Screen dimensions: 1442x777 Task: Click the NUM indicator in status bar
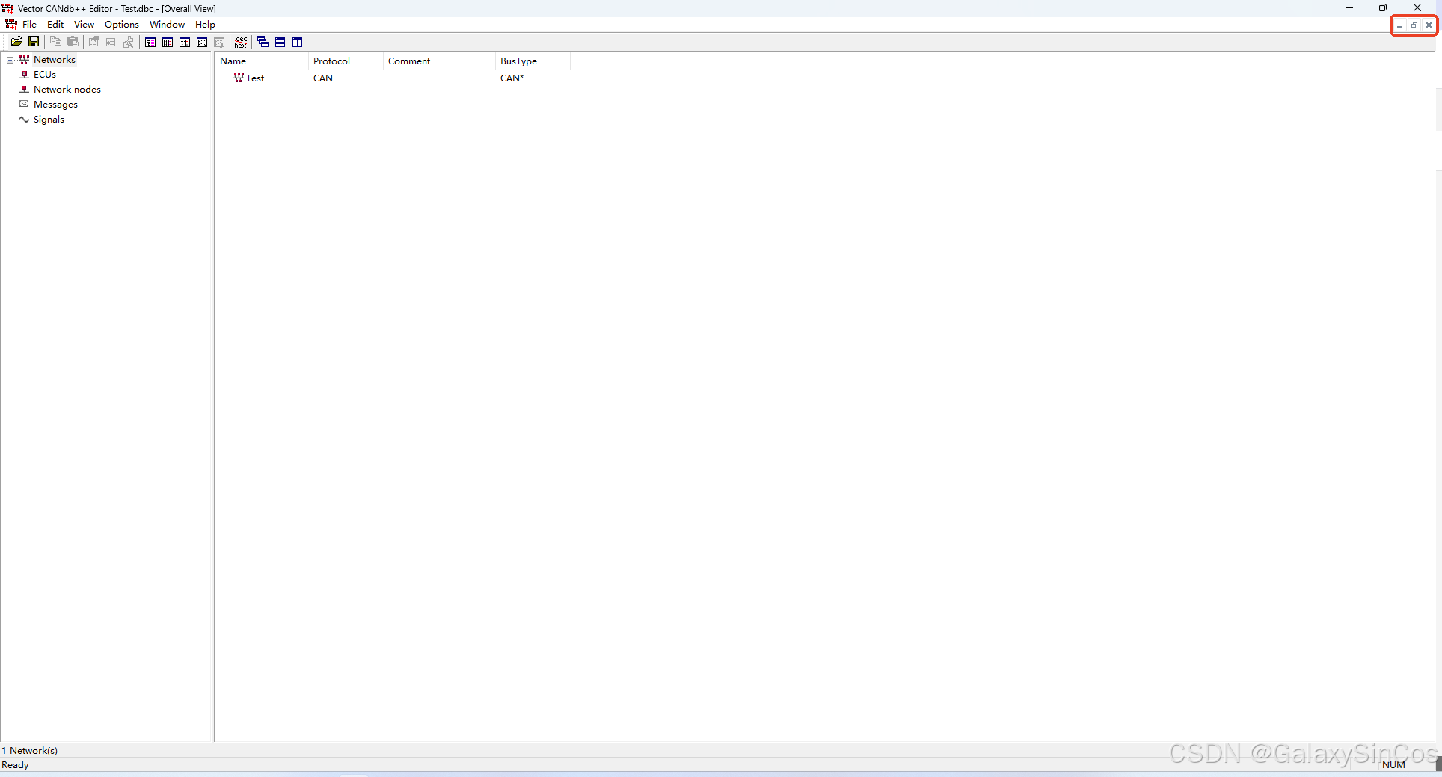(1394, 765)
